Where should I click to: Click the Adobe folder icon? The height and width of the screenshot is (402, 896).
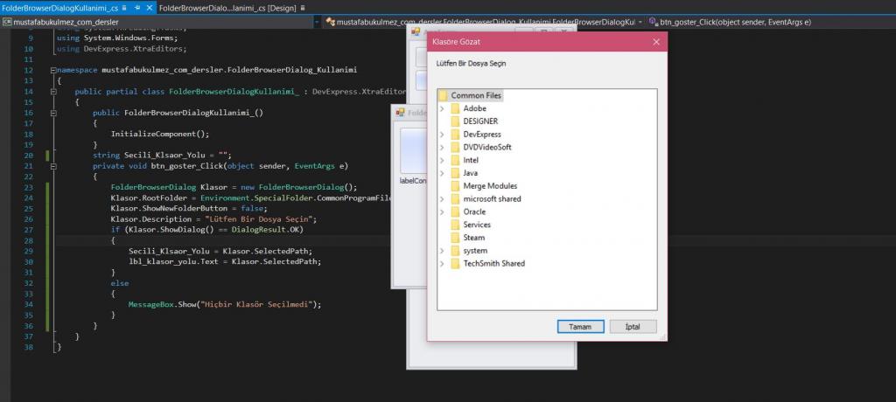click(455, 108)
